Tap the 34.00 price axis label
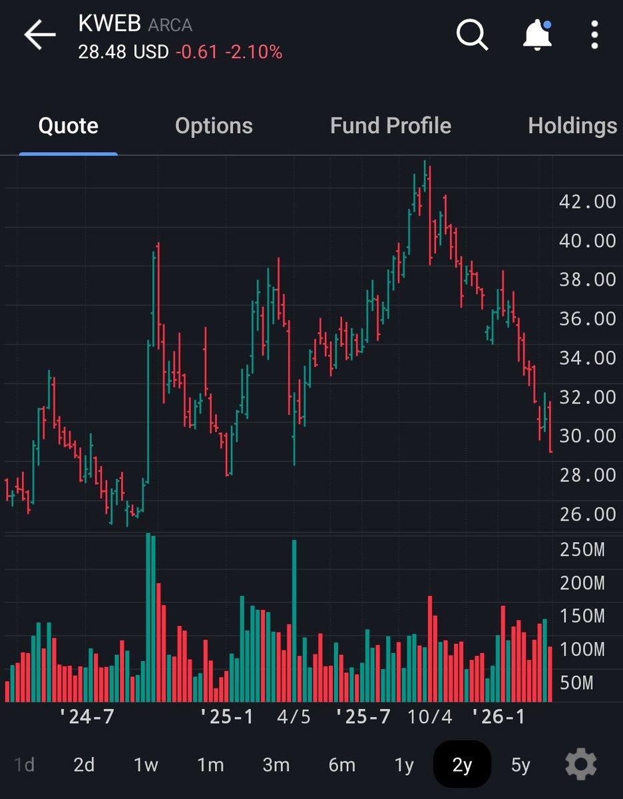Image resolution: width=623 pixels, height=799 pixels. point(588,358)
